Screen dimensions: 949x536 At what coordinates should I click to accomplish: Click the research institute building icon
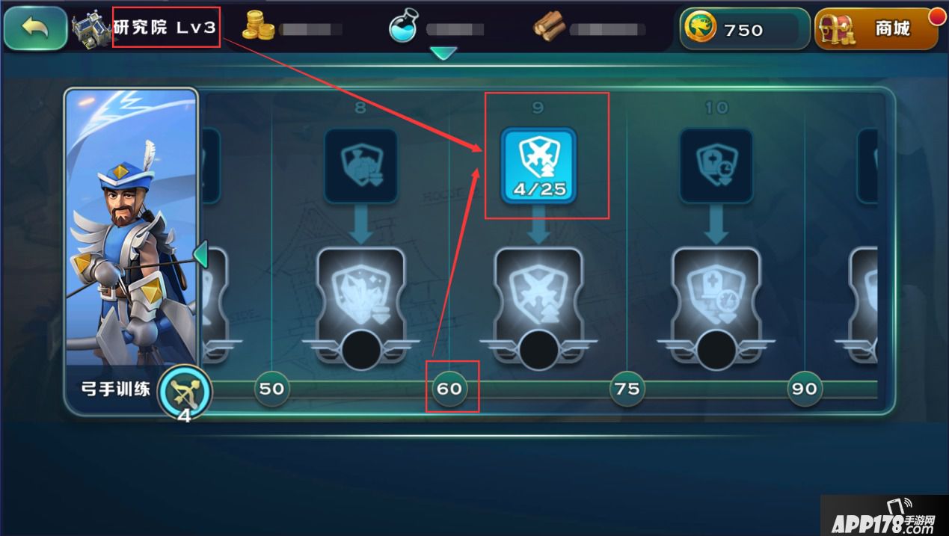[90, 29]
